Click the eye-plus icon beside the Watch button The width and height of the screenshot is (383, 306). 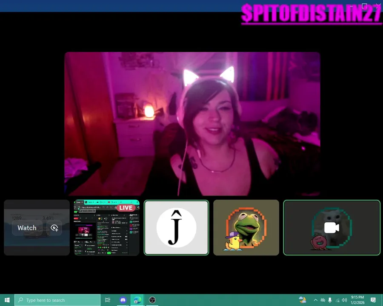pyautogui.click(x=54, y=228)
